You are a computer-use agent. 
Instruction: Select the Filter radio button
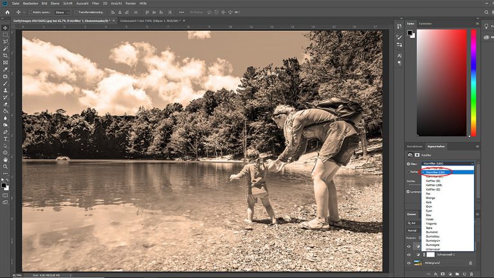(x=408, y=164)
